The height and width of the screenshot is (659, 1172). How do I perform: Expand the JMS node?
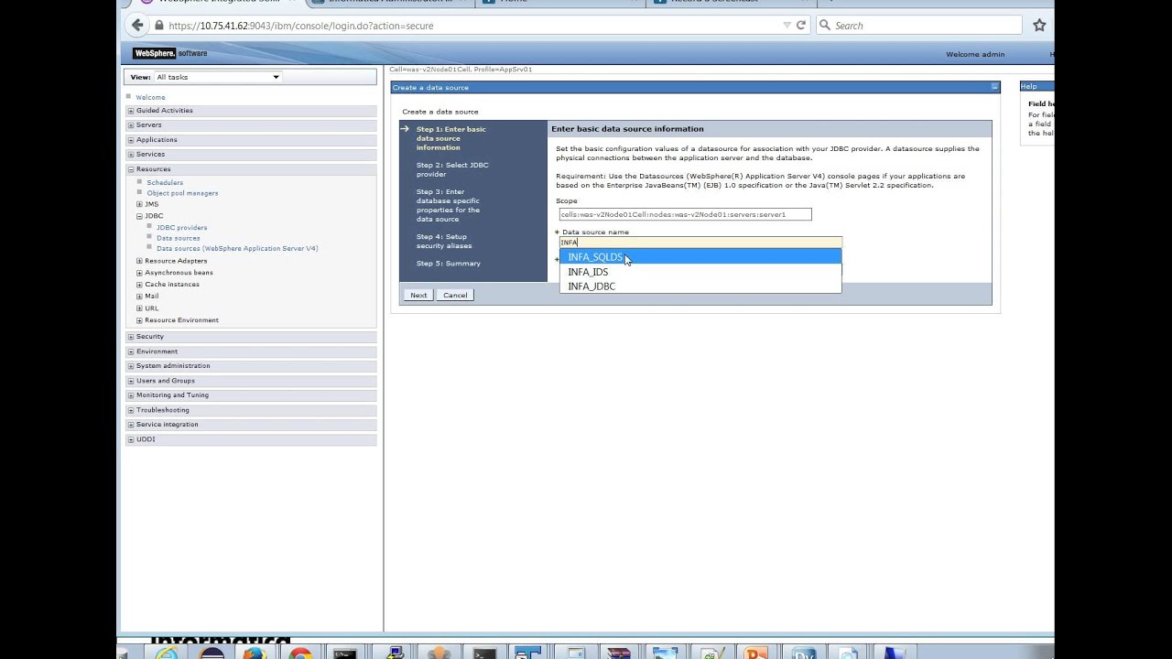[139, 204]
